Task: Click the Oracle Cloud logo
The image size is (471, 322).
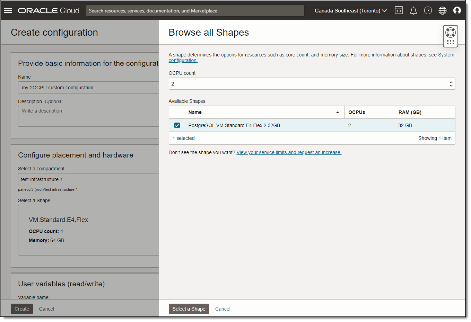Action: [x=49, y=11]
